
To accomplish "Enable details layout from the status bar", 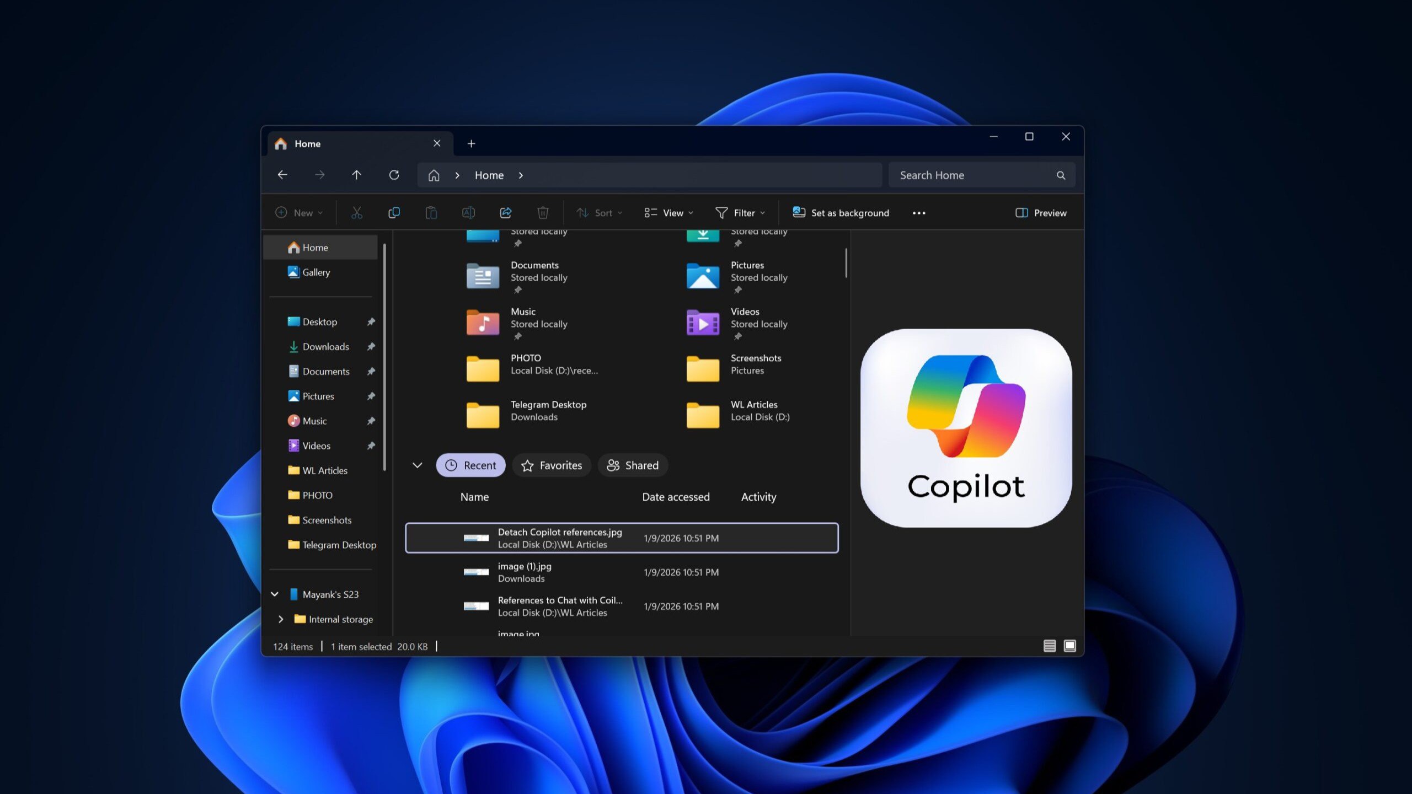I will (x=1049, y=646).
